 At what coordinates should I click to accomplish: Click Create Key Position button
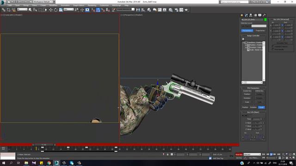[247, 94]
